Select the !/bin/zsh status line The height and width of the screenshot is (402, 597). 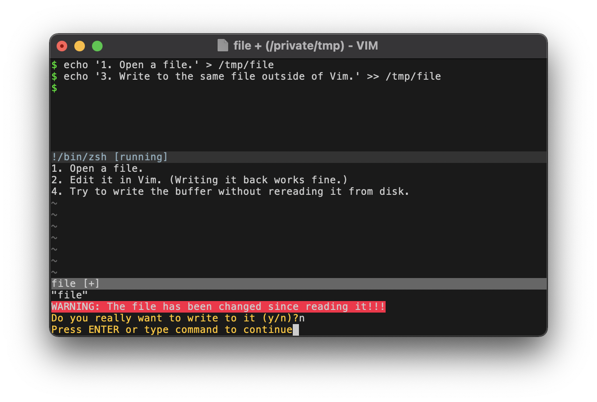point(109,157)
